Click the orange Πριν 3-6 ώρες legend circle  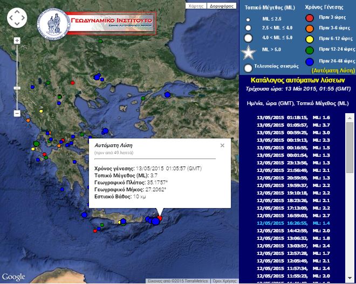pyautogui.click(x=310, y=29)
